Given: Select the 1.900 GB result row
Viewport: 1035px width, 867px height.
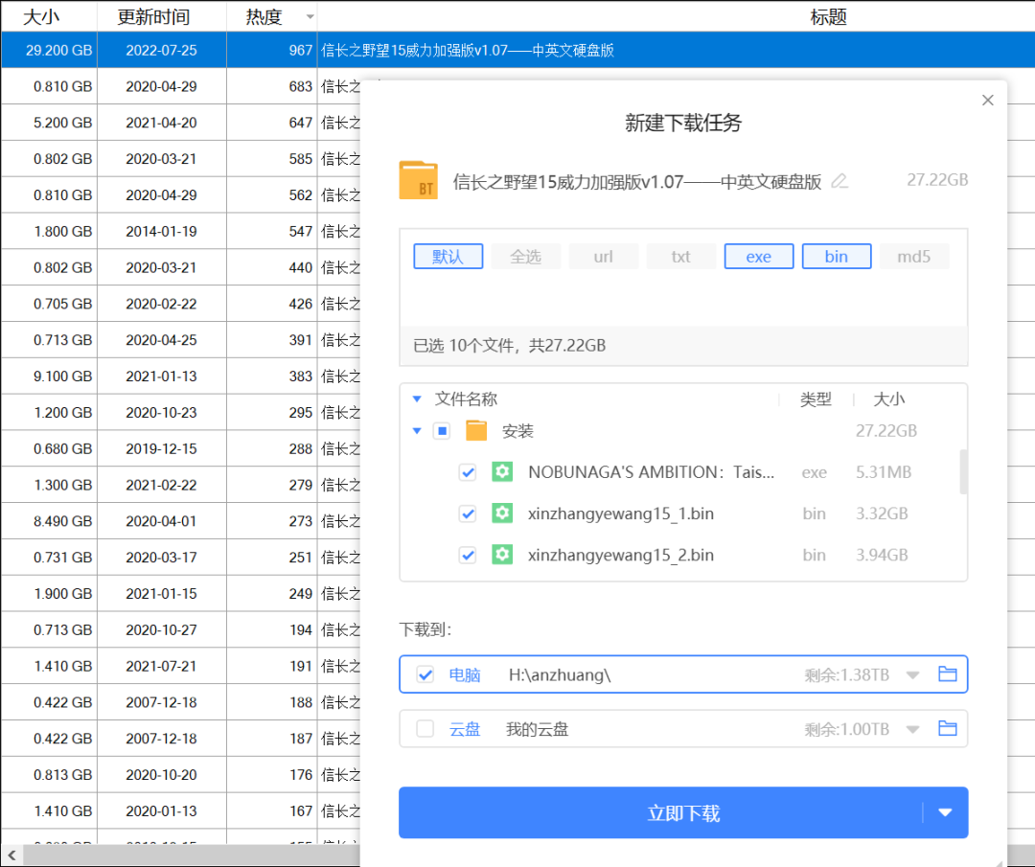Looking at the screenshot, I should (x=180, y=594).
